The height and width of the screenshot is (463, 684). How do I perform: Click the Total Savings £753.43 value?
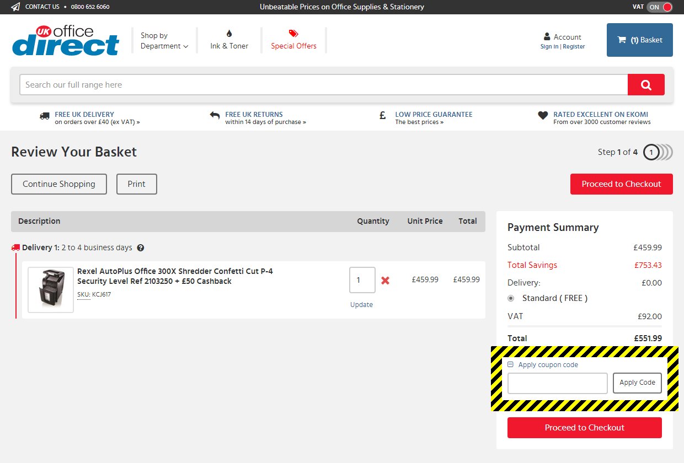click(648, 265)
